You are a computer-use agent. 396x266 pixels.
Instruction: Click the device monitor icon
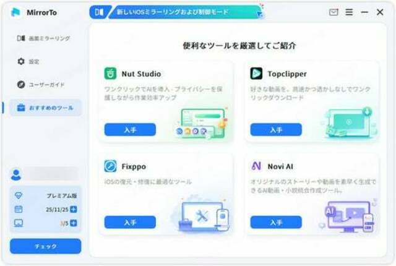coord(19,223)
